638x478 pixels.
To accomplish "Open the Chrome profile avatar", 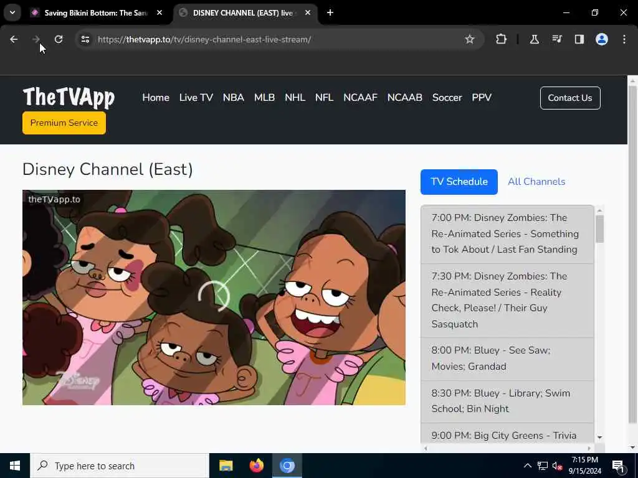I will pos(602,39).
